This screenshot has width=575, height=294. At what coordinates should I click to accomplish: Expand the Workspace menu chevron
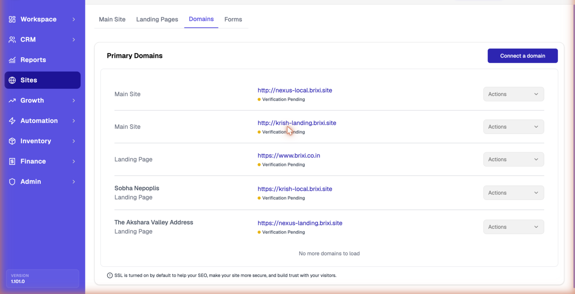[x=74, y=19]
